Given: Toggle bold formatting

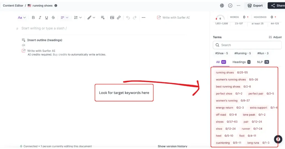Looking at the screenshot, I should (33, 18).
